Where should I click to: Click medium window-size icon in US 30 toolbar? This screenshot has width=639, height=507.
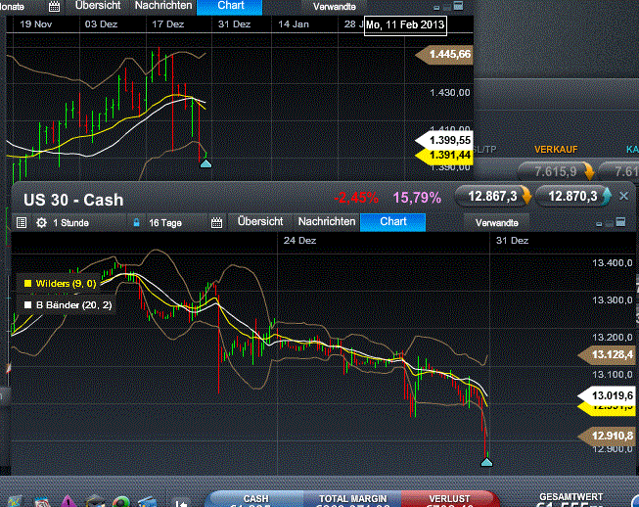tap(609, 223)
